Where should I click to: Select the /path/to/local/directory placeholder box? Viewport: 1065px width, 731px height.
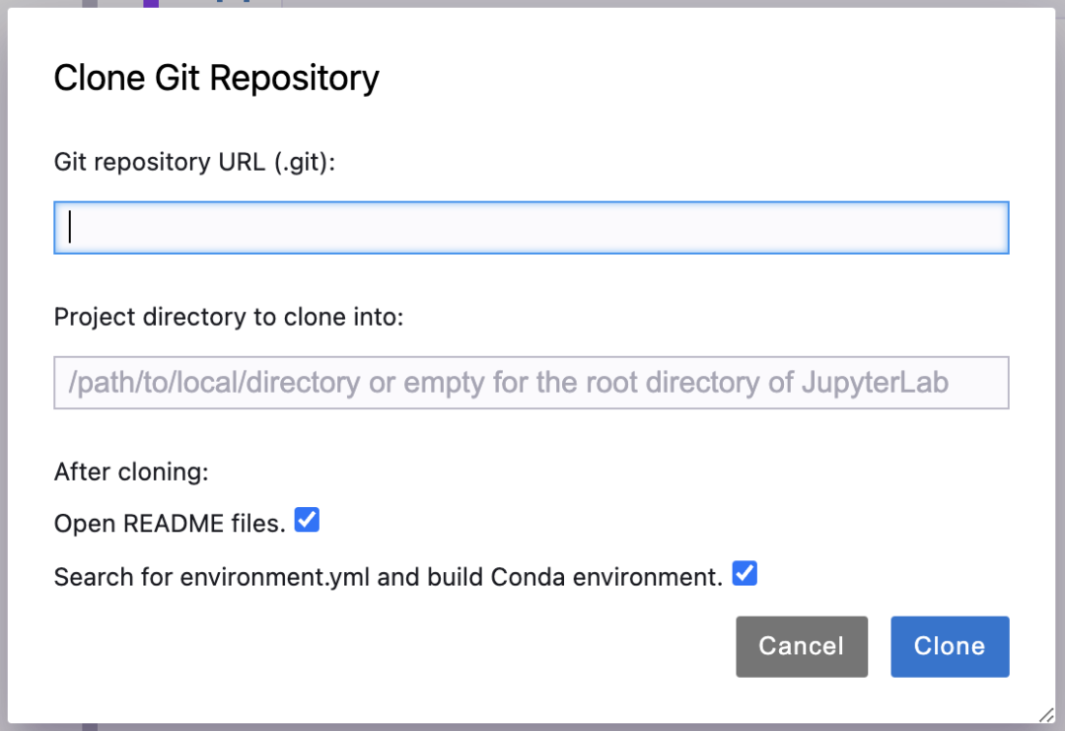(x=532, y=383)
